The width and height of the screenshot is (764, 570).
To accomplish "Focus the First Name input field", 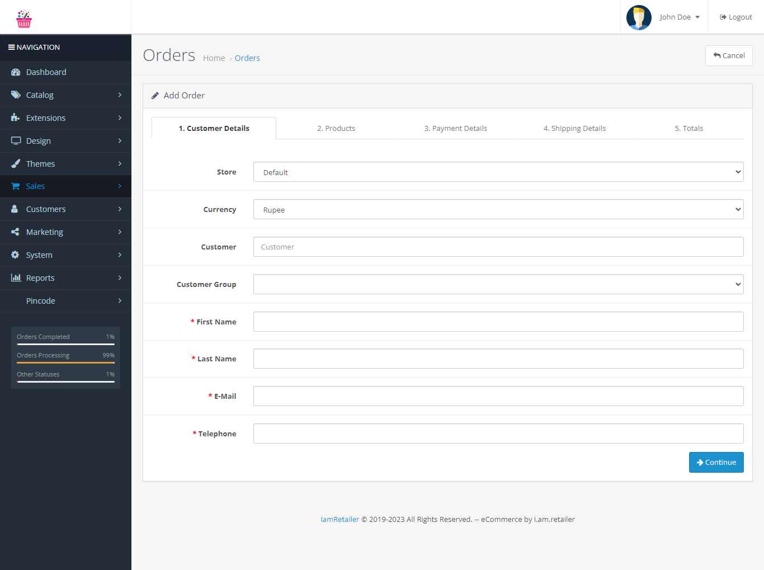I will tap(498, 322).
